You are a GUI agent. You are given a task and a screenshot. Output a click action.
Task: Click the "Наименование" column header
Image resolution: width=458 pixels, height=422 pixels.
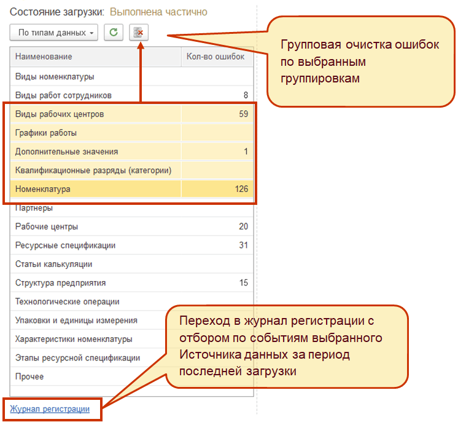coord(96,57)
